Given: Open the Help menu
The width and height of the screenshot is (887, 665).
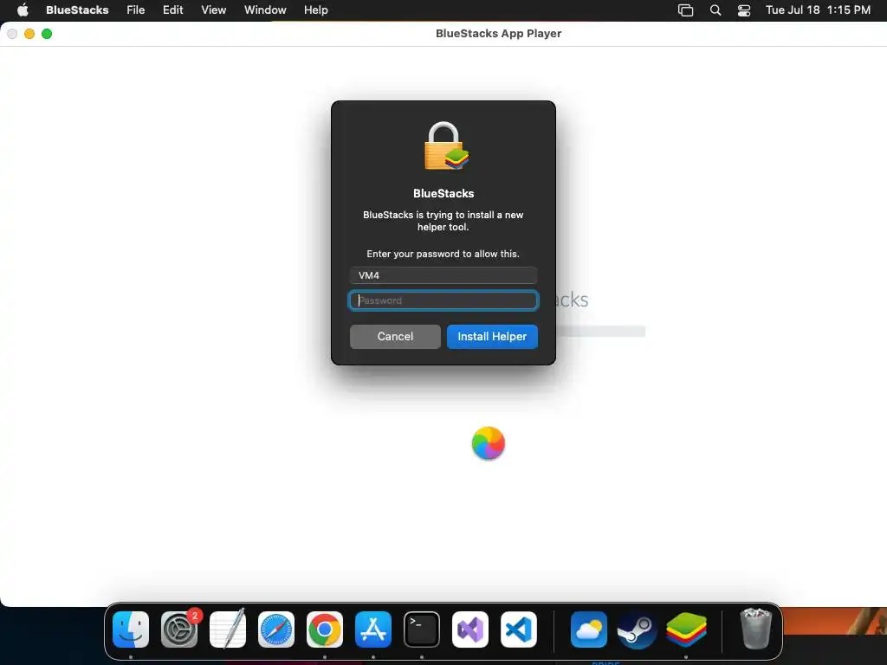Looking at the screenshot, I should [315, 10].
